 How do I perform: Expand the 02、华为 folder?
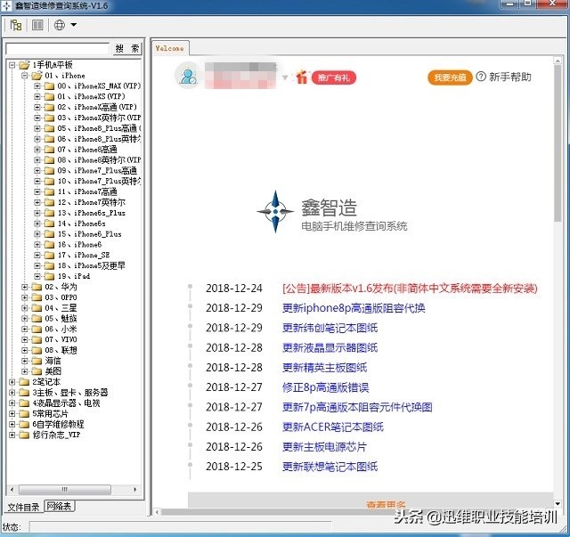point(24,287)
